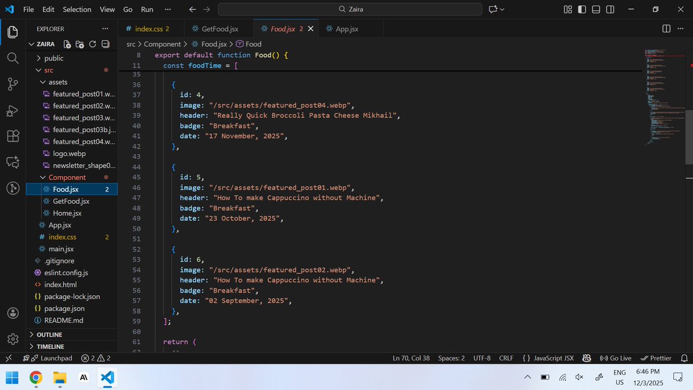This screenshot has width=693, height=390.
Task: Click the New Folder icon in Explorer
Action: 79,44
